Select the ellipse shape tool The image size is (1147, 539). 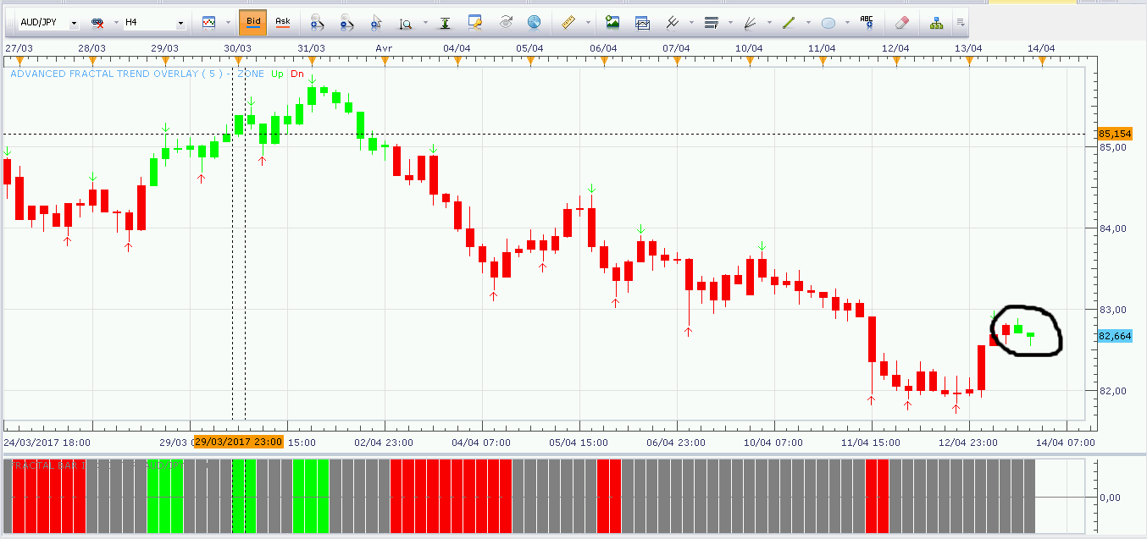pyautogui.click(x=828, y=23)
